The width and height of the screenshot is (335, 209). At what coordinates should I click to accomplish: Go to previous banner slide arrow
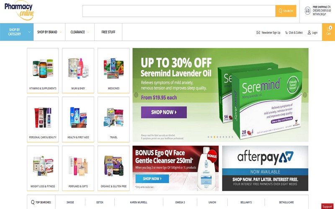(136, 95)
